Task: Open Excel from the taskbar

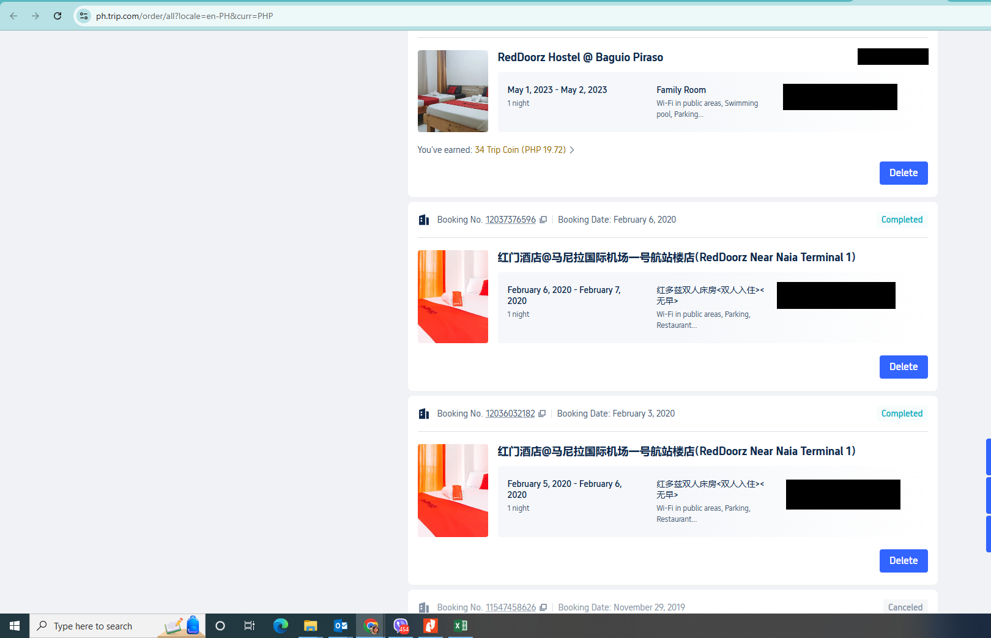Action: [x=461, y=626]
